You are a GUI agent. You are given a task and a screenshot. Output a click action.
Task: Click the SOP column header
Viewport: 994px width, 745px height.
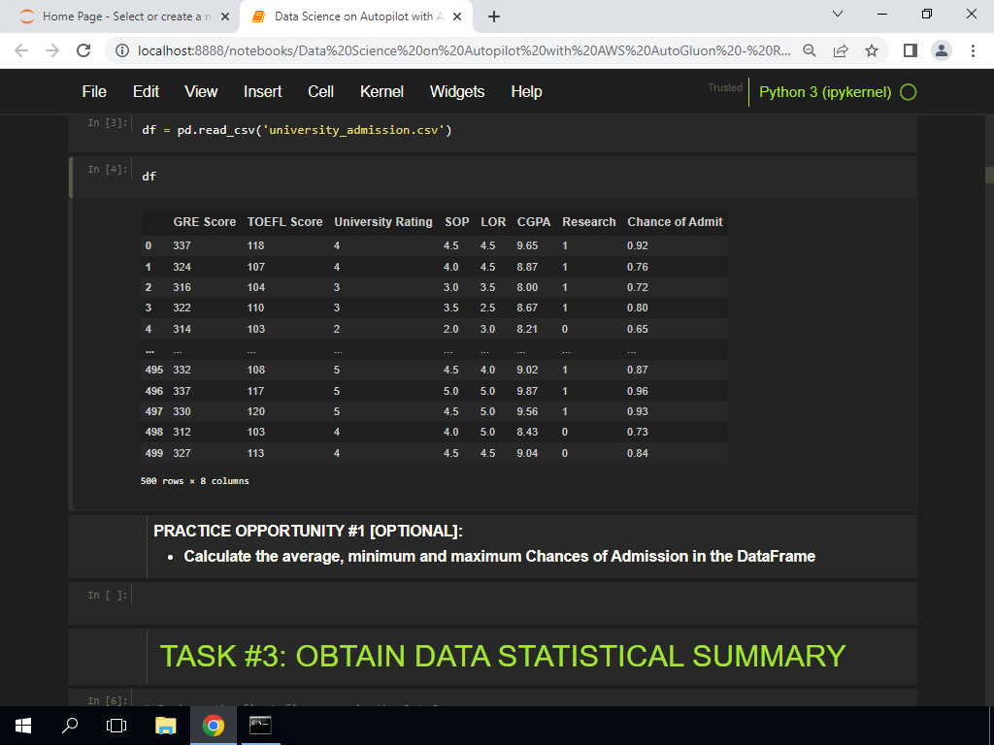457,222
